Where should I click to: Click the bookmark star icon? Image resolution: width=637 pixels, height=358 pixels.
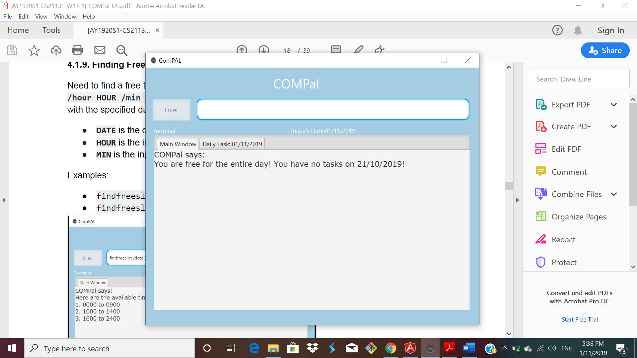click(x=34, y=50)
